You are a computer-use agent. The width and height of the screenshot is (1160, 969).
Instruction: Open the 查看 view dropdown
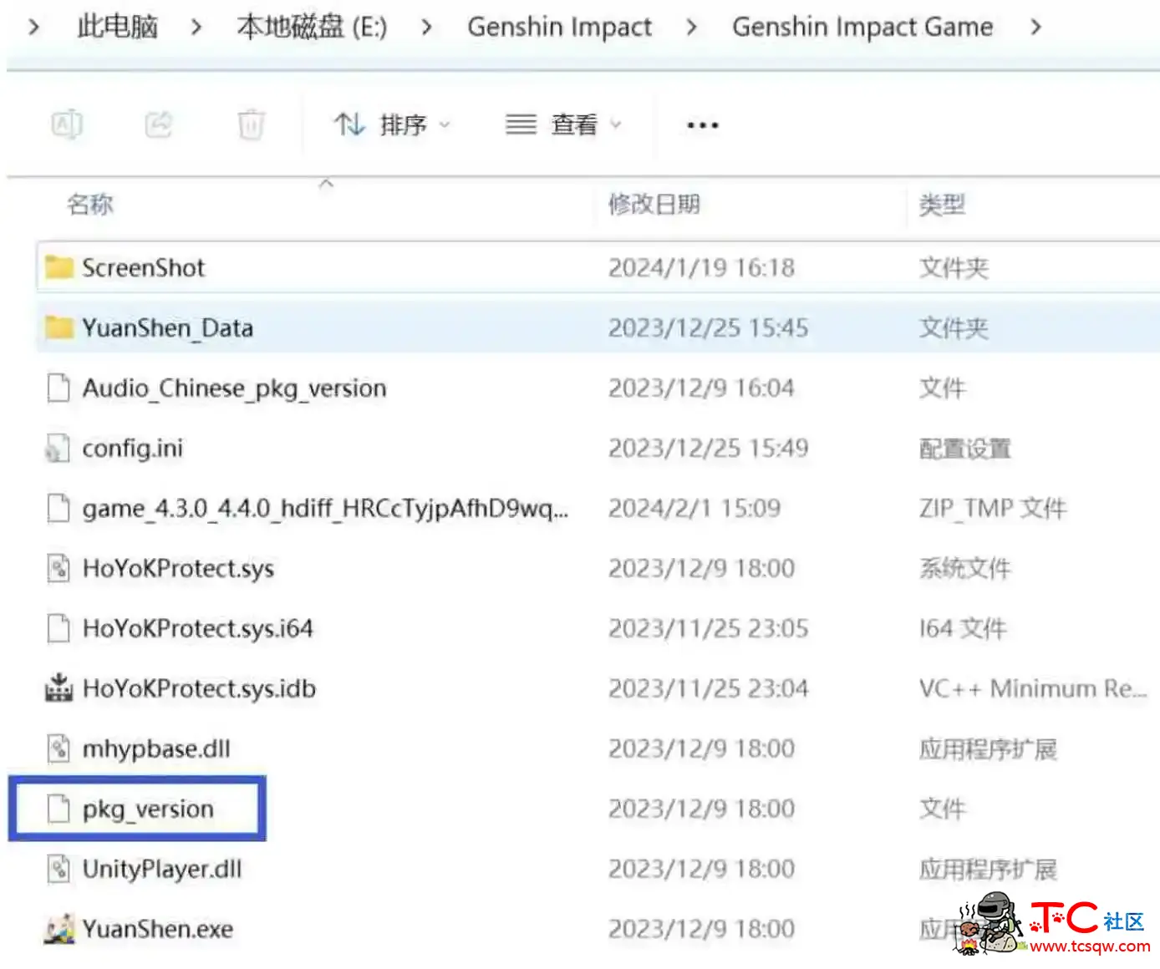564,125
